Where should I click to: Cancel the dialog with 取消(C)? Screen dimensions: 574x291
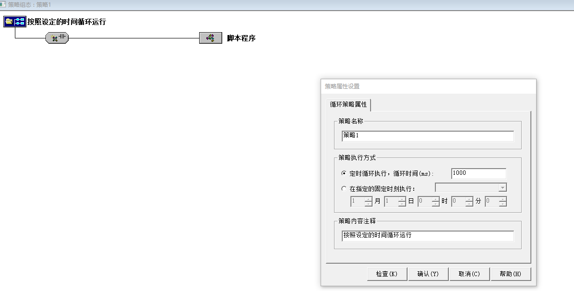(469, 274)
